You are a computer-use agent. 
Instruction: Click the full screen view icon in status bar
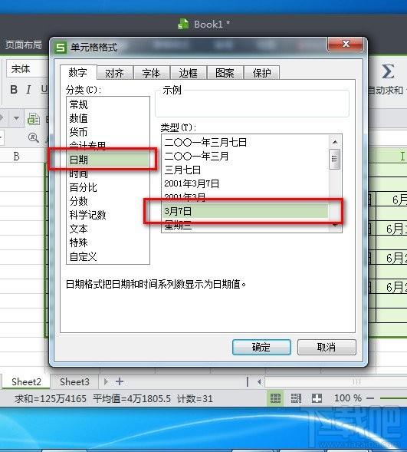(x=317, y=399)
